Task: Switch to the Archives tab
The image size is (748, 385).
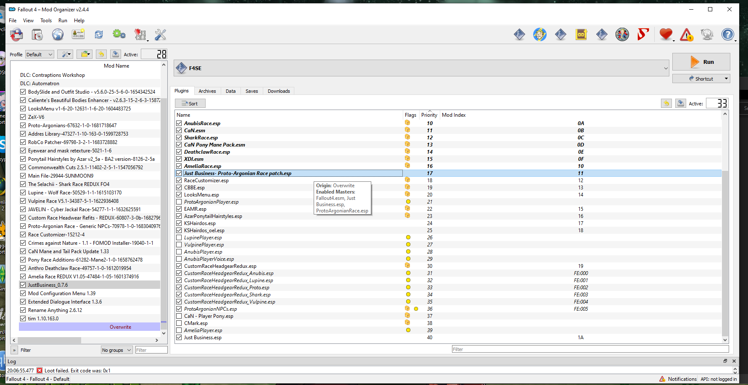Action: pyautogui.click(x=207, y=91)
